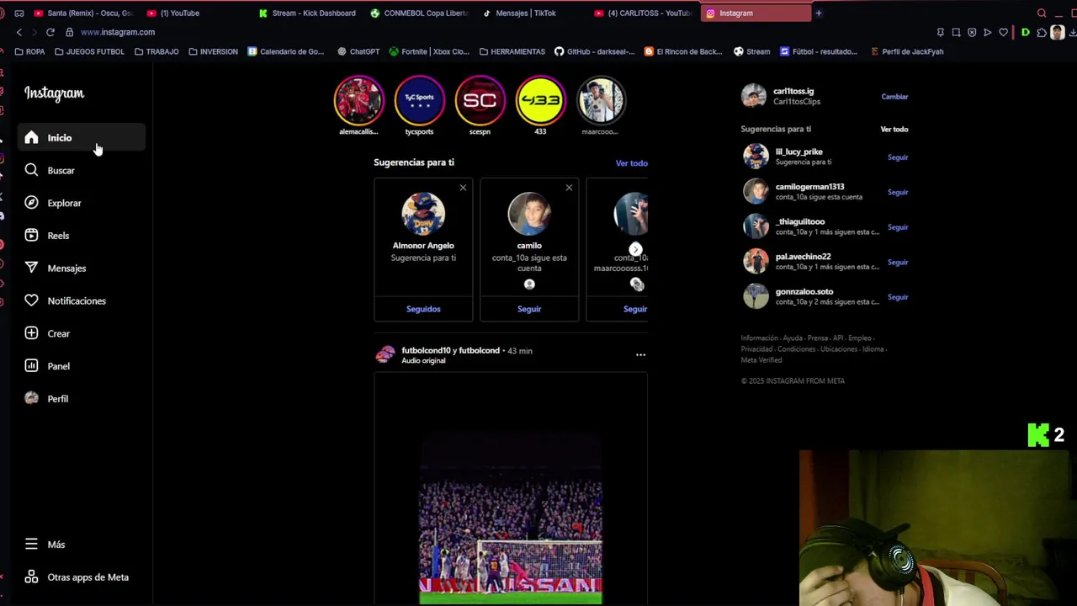Click the Crear plus icon

point(31,333)
